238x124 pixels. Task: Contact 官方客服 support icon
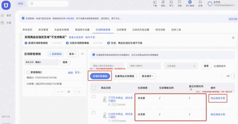coord(190,2)
